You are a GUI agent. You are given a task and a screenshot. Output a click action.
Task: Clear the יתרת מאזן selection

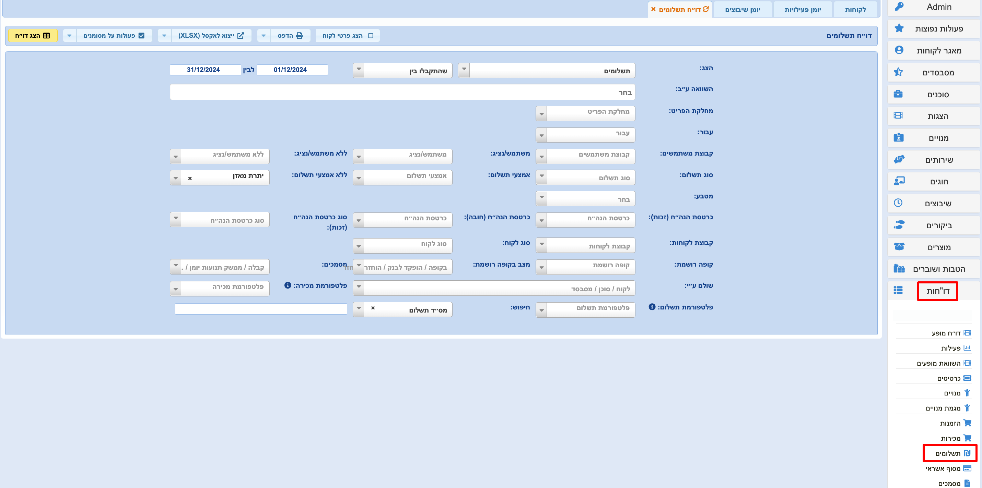tap(190, 178)
